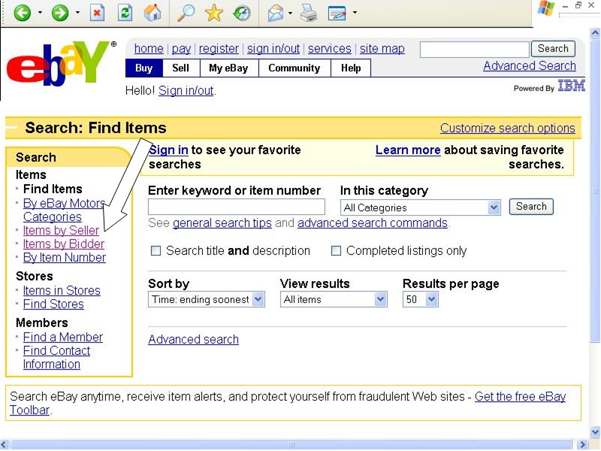
Task: Click Search button beside category dropdown
Action: (x=531, y=207)
